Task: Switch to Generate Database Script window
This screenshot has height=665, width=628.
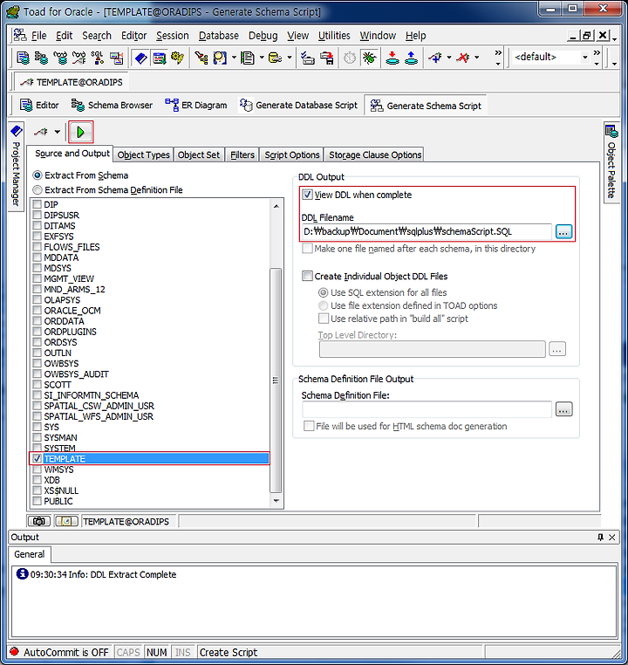Action: point(299,106)
